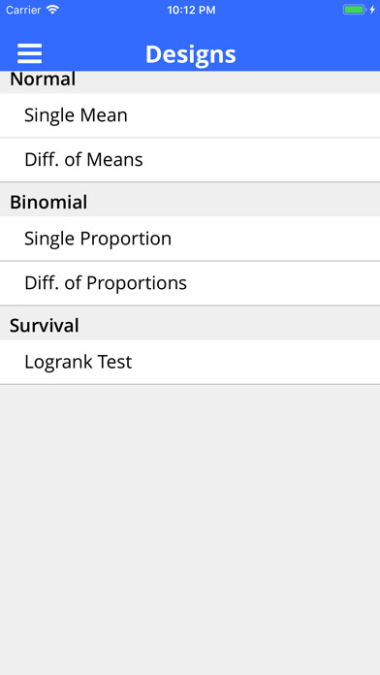
Task: Select the Binomial section header
Action: click(x=48, y=203)
